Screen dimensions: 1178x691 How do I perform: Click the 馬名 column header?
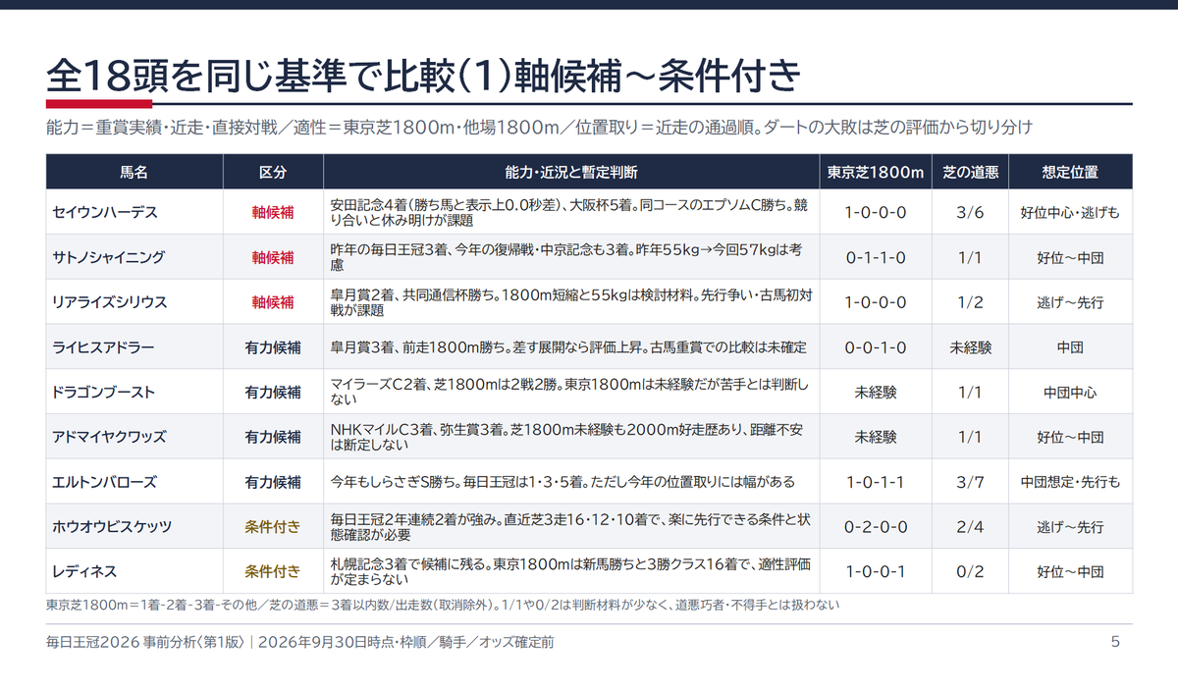point(134,172)
